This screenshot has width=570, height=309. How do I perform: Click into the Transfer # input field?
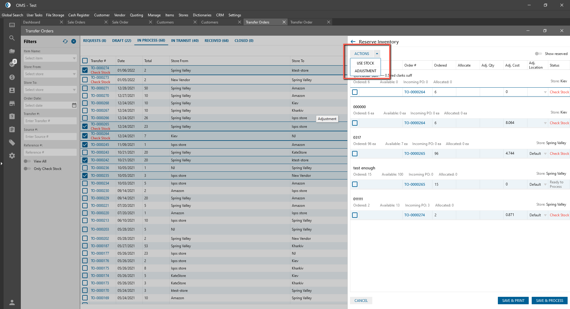point(50,121)
